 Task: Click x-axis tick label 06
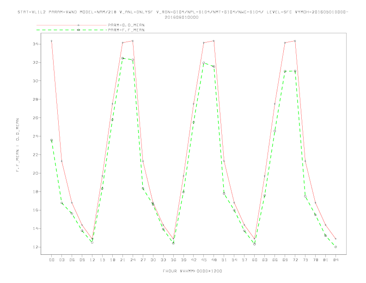pos(72,260)
